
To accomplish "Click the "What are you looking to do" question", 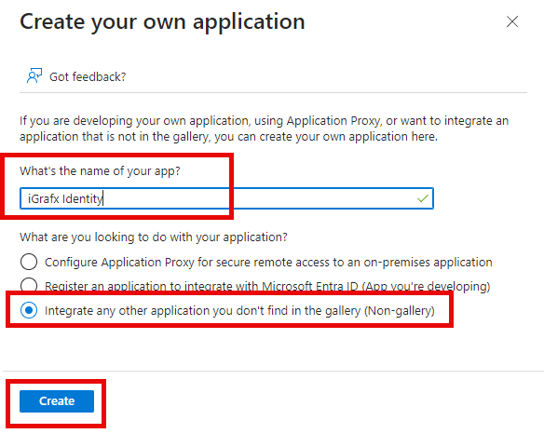I will [154, 237].
